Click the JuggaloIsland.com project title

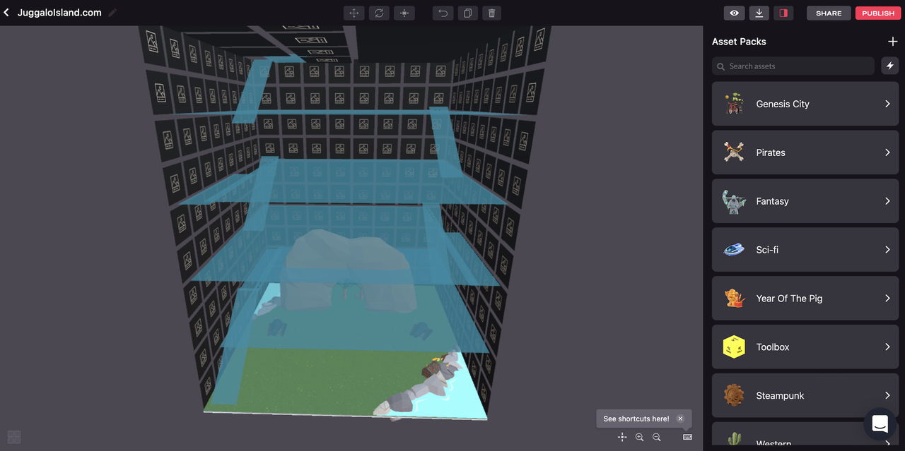[x=59, y=13]
